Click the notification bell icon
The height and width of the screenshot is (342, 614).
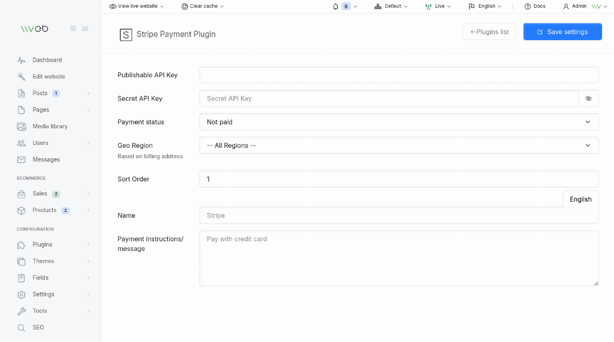click(335, 6)
